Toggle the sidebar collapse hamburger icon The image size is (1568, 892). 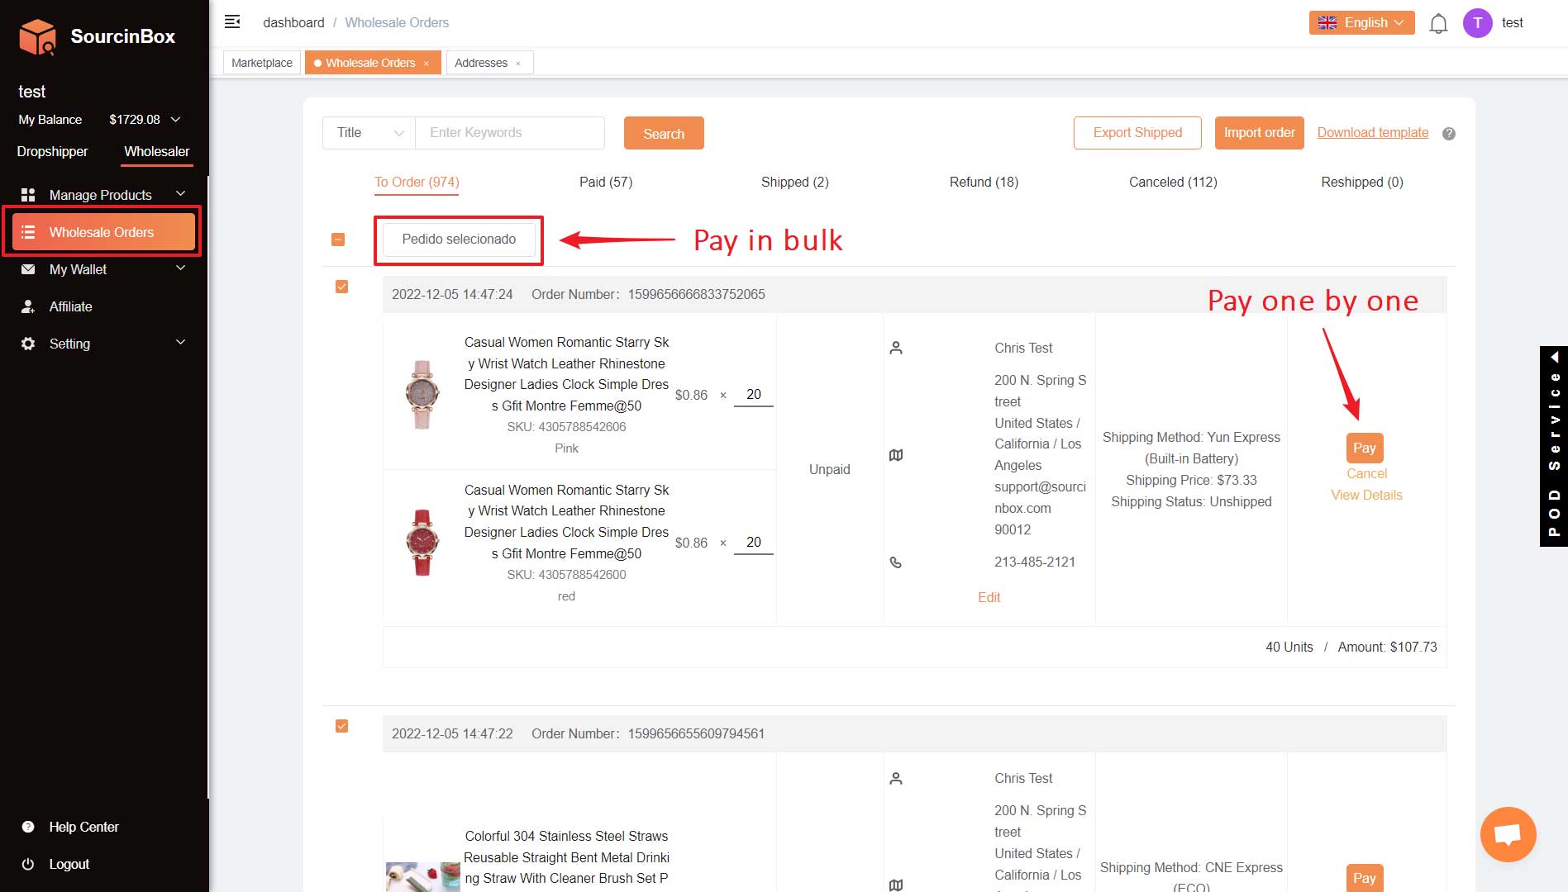[x=232, y=21]
